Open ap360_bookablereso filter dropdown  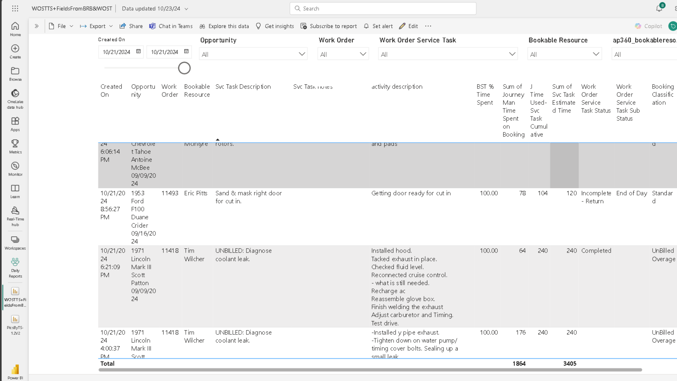[645, 54]
